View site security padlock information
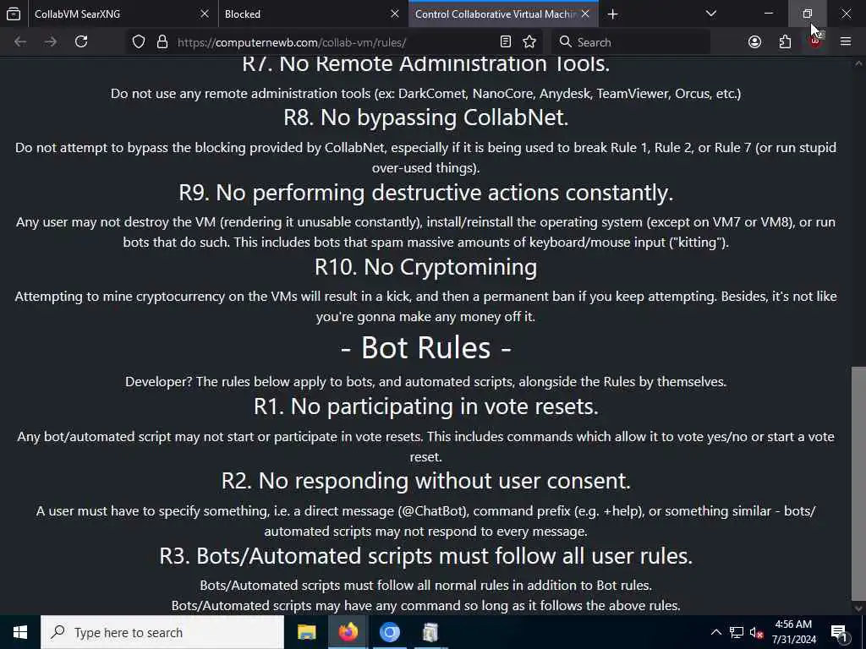 click(x=162, y=42)
